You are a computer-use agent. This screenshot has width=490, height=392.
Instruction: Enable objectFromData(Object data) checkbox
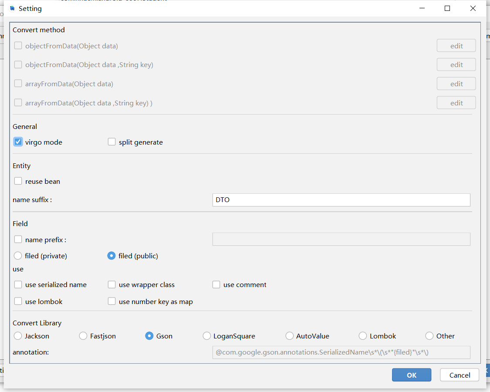pyautogui.click(x=18, y=46)
